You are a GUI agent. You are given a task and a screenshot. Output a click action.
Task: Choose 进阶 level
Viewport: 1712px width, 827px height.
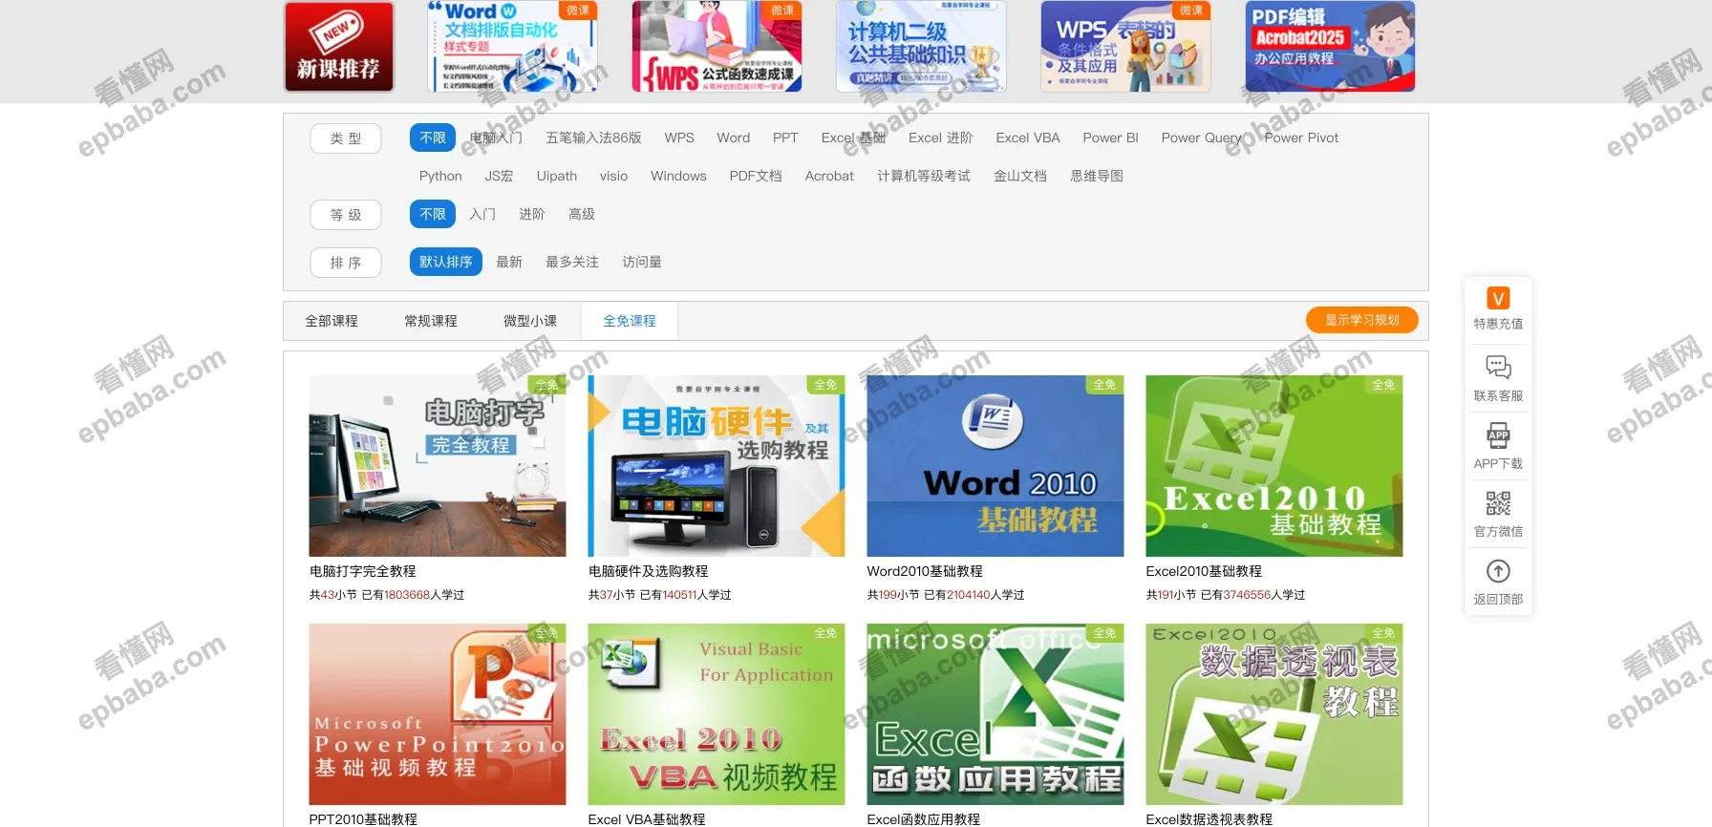(532, 214)
